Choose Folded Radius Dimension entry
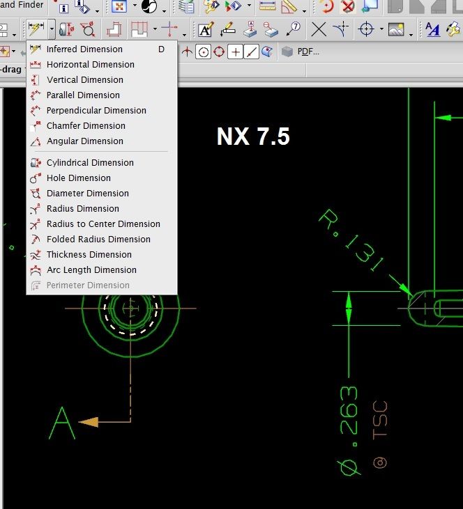This screenshot has width=463, height=509. (x=101, y=240)
